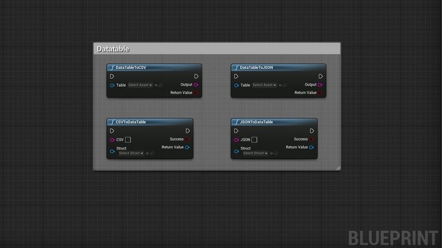Click the Success boolean pin on CSVToDataTable
This screenshot has height=248, width=442.
click(x=187, y=139)
